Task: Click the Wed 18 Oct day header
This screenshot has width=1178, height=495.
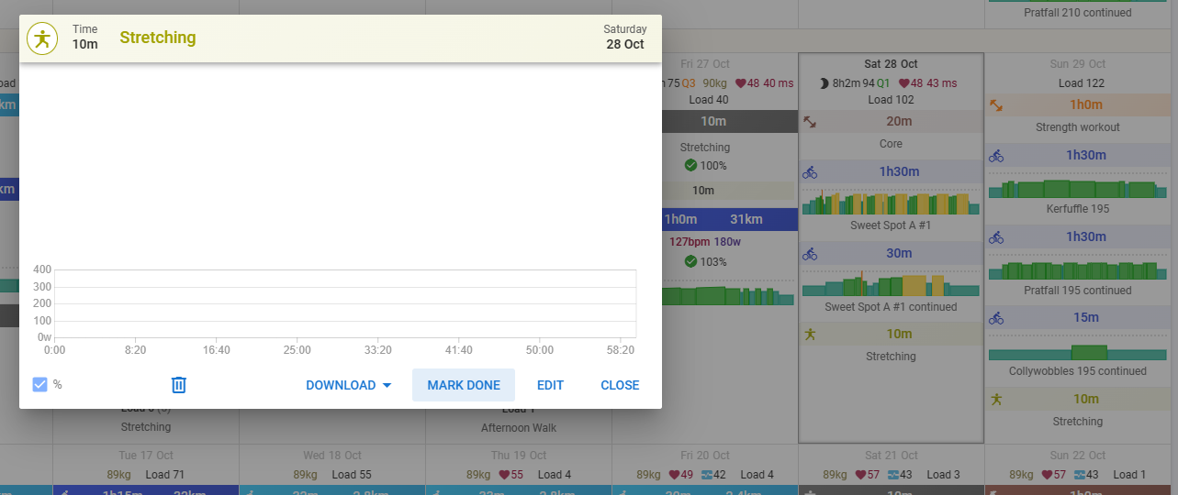Action: [331, 455]
